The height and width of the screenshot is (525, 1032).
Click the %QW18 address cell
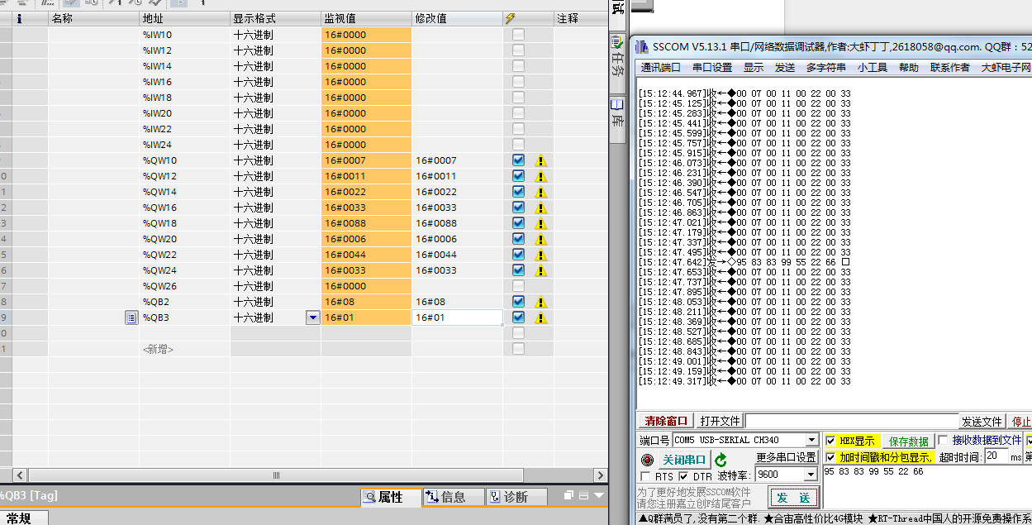(184, 223)
